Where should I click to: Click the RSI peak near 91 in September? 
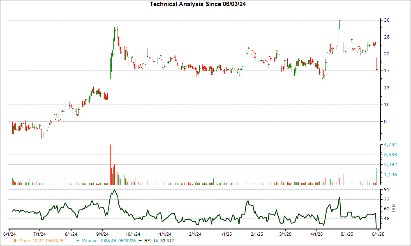[x=114, y=190]
